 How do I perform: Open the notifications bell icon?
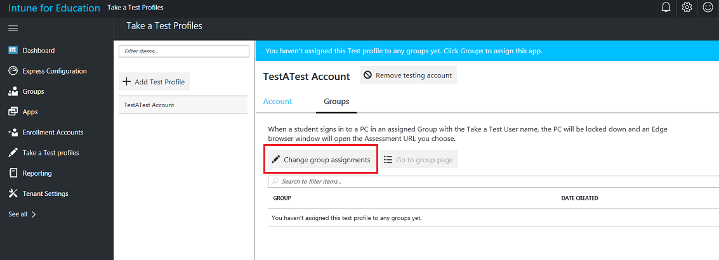(x=666, y=8)
